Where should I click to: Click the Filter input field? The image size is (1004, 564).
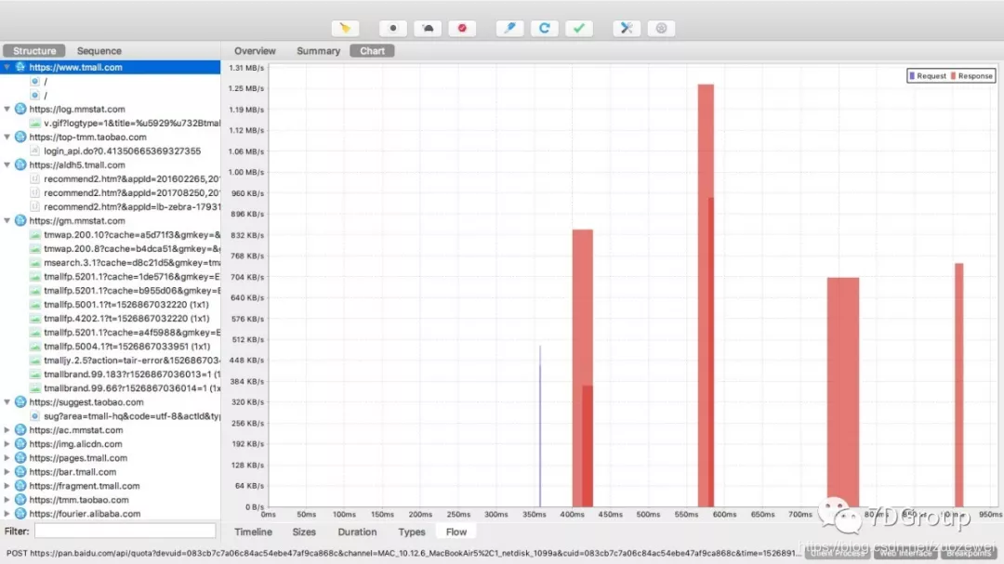(x=125, y=531)
